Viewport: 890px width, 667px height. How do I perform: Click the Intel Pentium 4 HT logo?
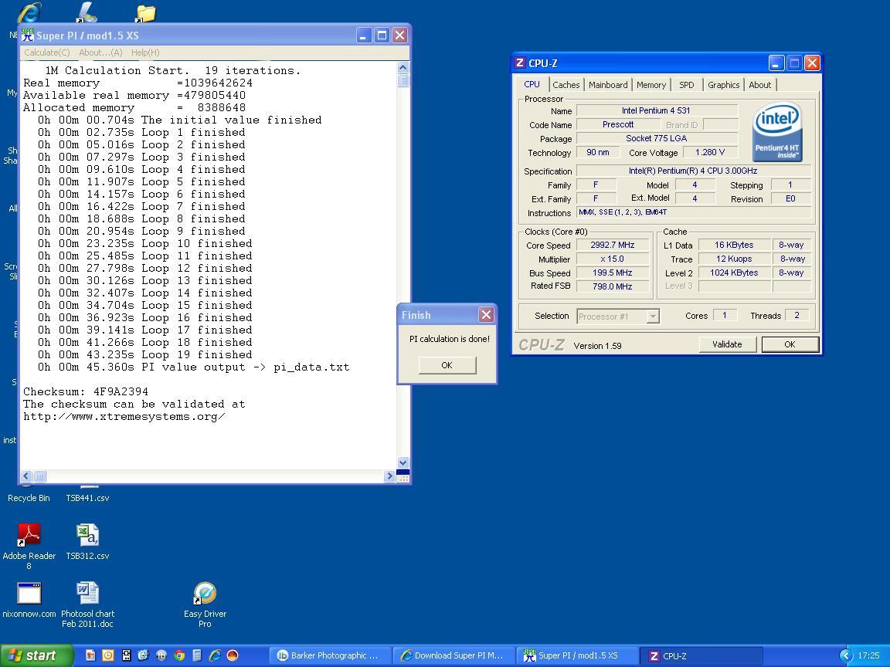tap(776, 131)
